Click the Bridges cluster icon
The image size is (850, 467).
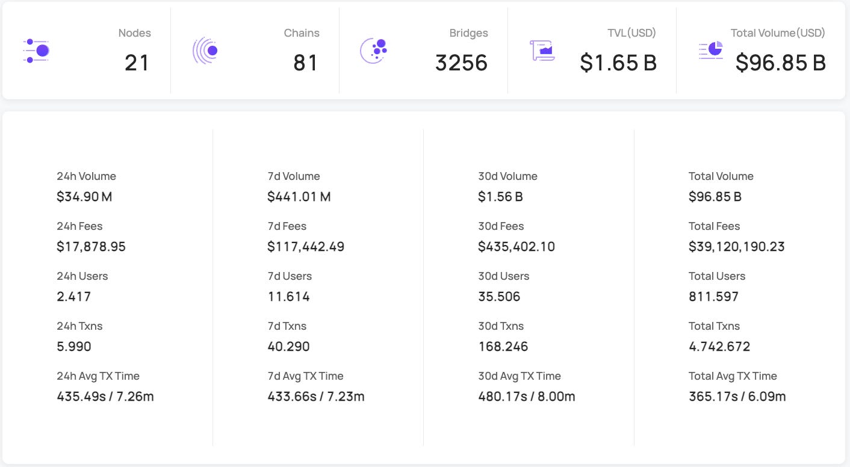pos(374,51)
